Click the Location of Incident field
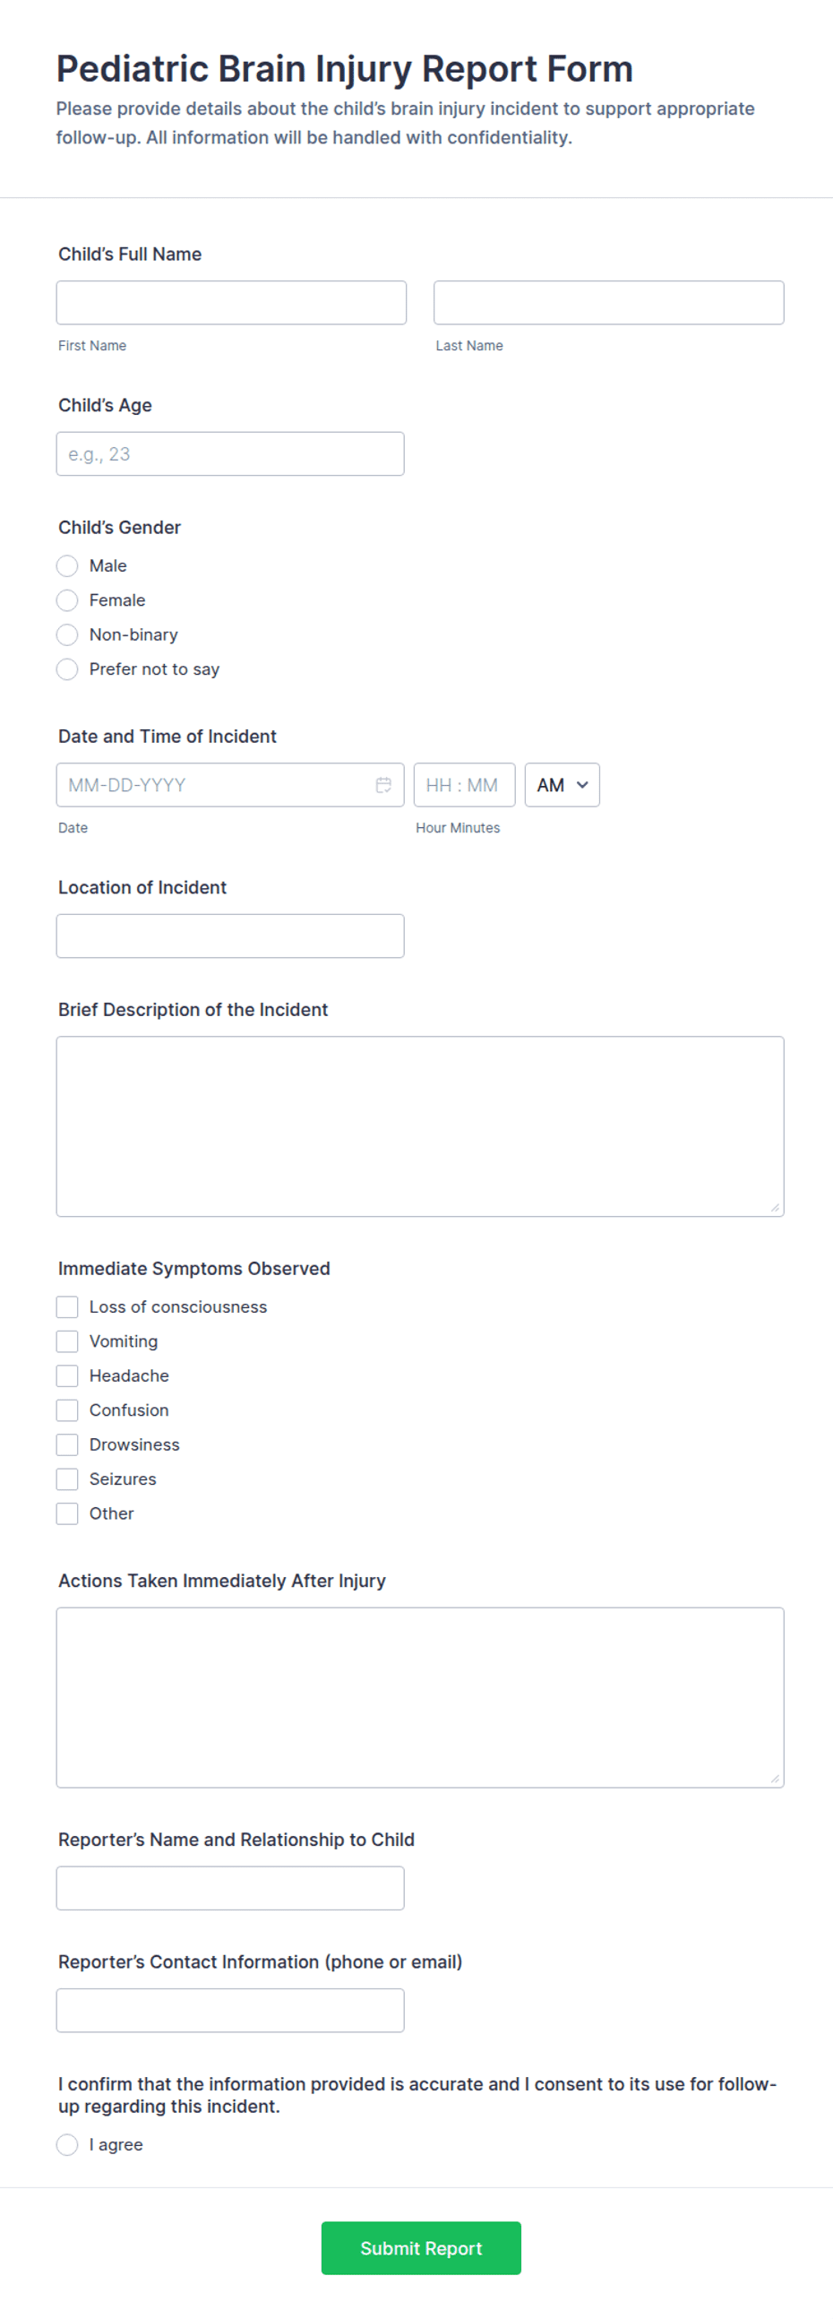 229,935
